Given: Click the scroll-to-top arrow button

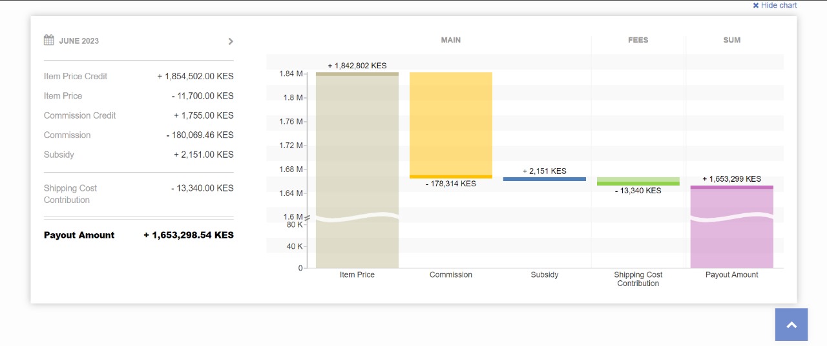Looking at the screenshot, I should pyautogui.click(x=791, y=324).
